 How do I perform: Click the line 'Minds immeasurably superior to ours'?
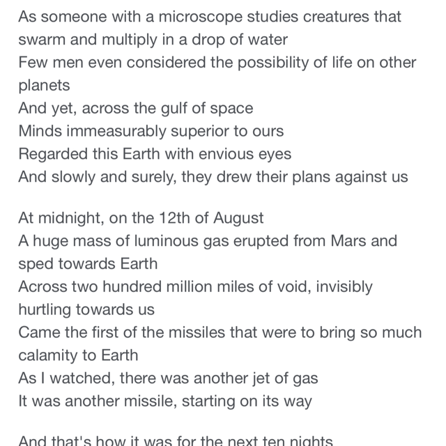click(151, 132)
